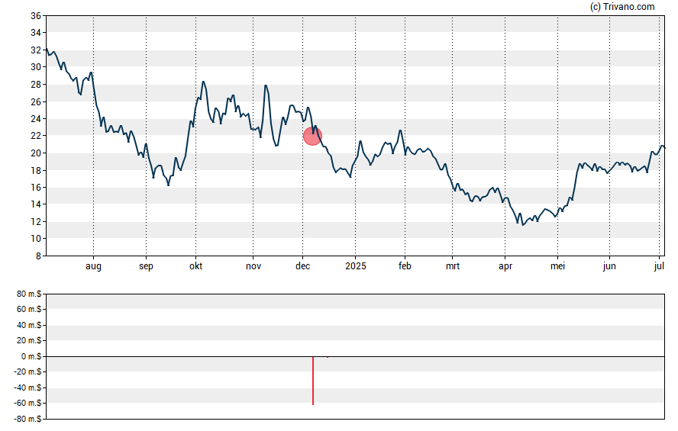Click the 10 price axis value
This screenshot has width=678, height=431.
35,239
